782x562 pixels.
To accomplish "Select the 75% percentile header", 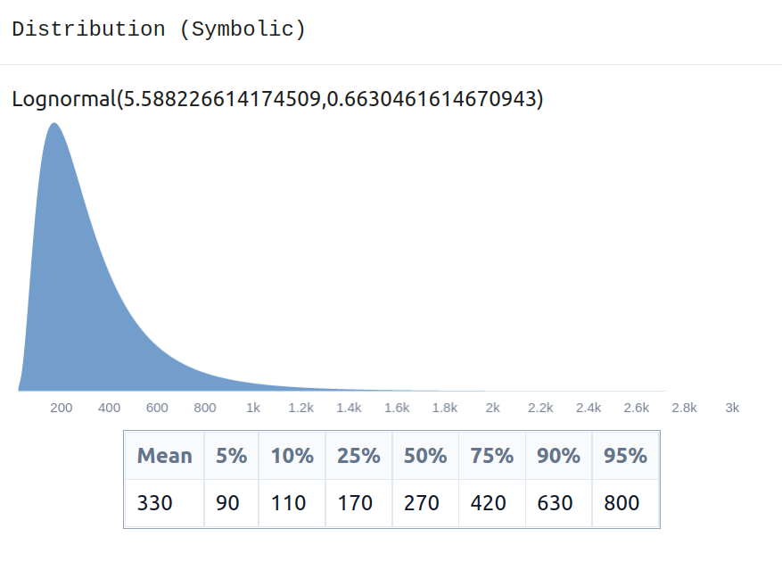I will 491,456.
